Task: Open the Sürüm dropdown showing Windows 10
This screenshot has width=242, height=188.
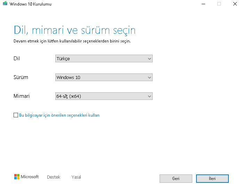Action: click(x=104, y=77)
